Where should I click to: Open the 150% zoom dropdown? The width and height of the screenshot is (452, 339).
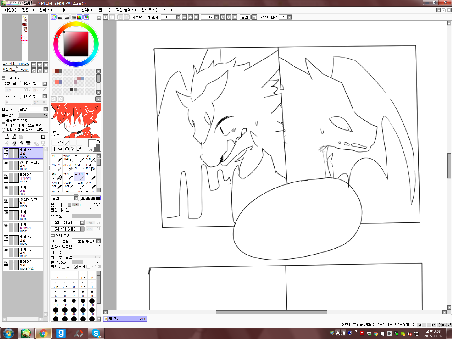tap(178, 17)
